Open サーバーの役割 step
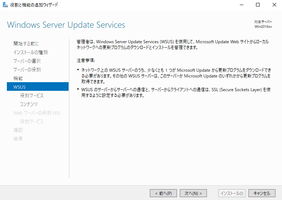This screenshot has height=200, width=282. click(x=27, y=70)
